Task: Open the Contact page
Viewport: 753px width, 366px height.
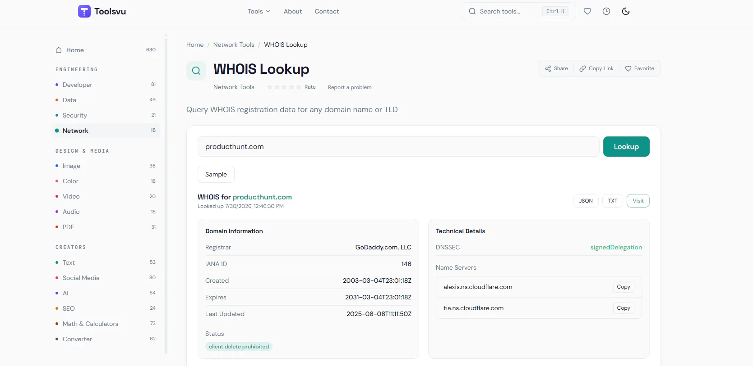Action: (x=327, y=11)
